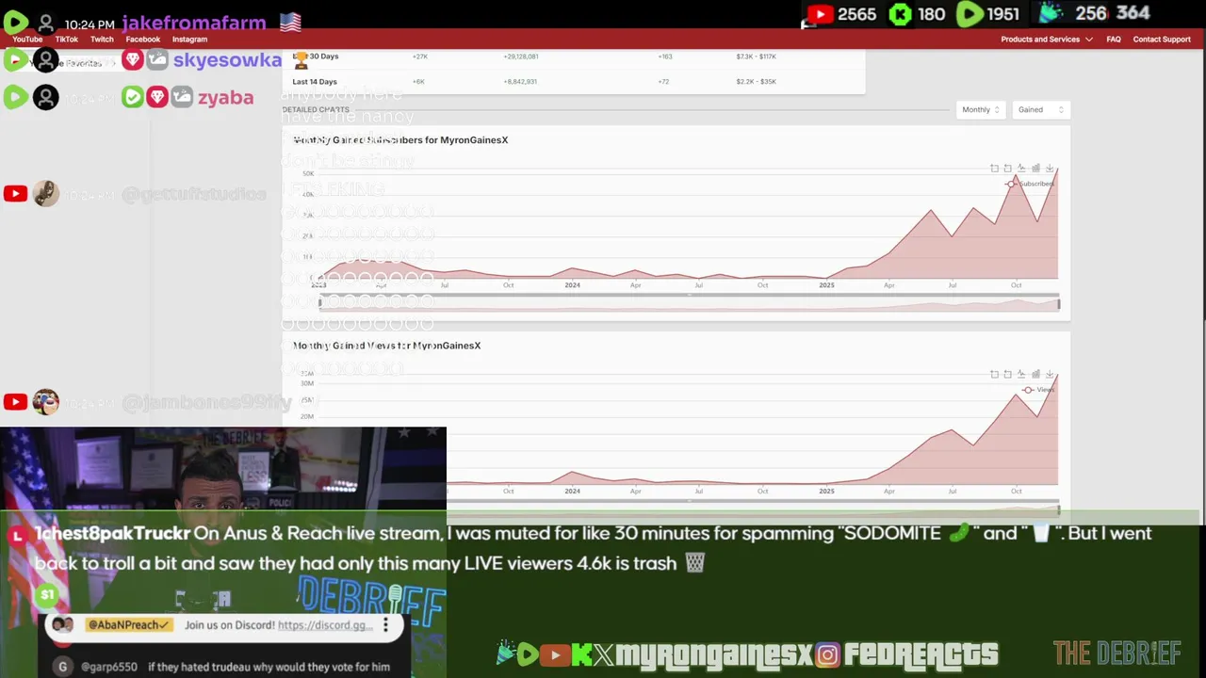Click the zyaba username in chat
This screenshot has width=1206, height=678.
point(225,97)
